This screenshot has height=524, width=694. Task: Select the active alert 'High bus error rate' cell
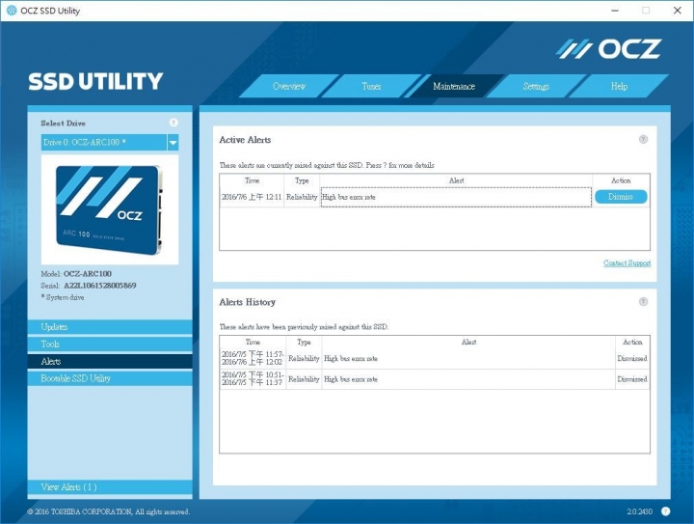456,197
